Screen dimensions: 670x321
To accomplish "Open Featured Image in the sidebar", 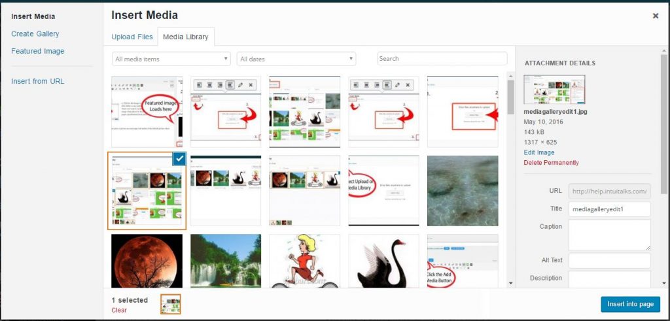I will pos(37,51).
